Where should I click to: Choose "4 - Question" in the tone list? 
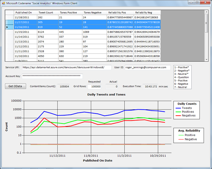pos(182,77)
